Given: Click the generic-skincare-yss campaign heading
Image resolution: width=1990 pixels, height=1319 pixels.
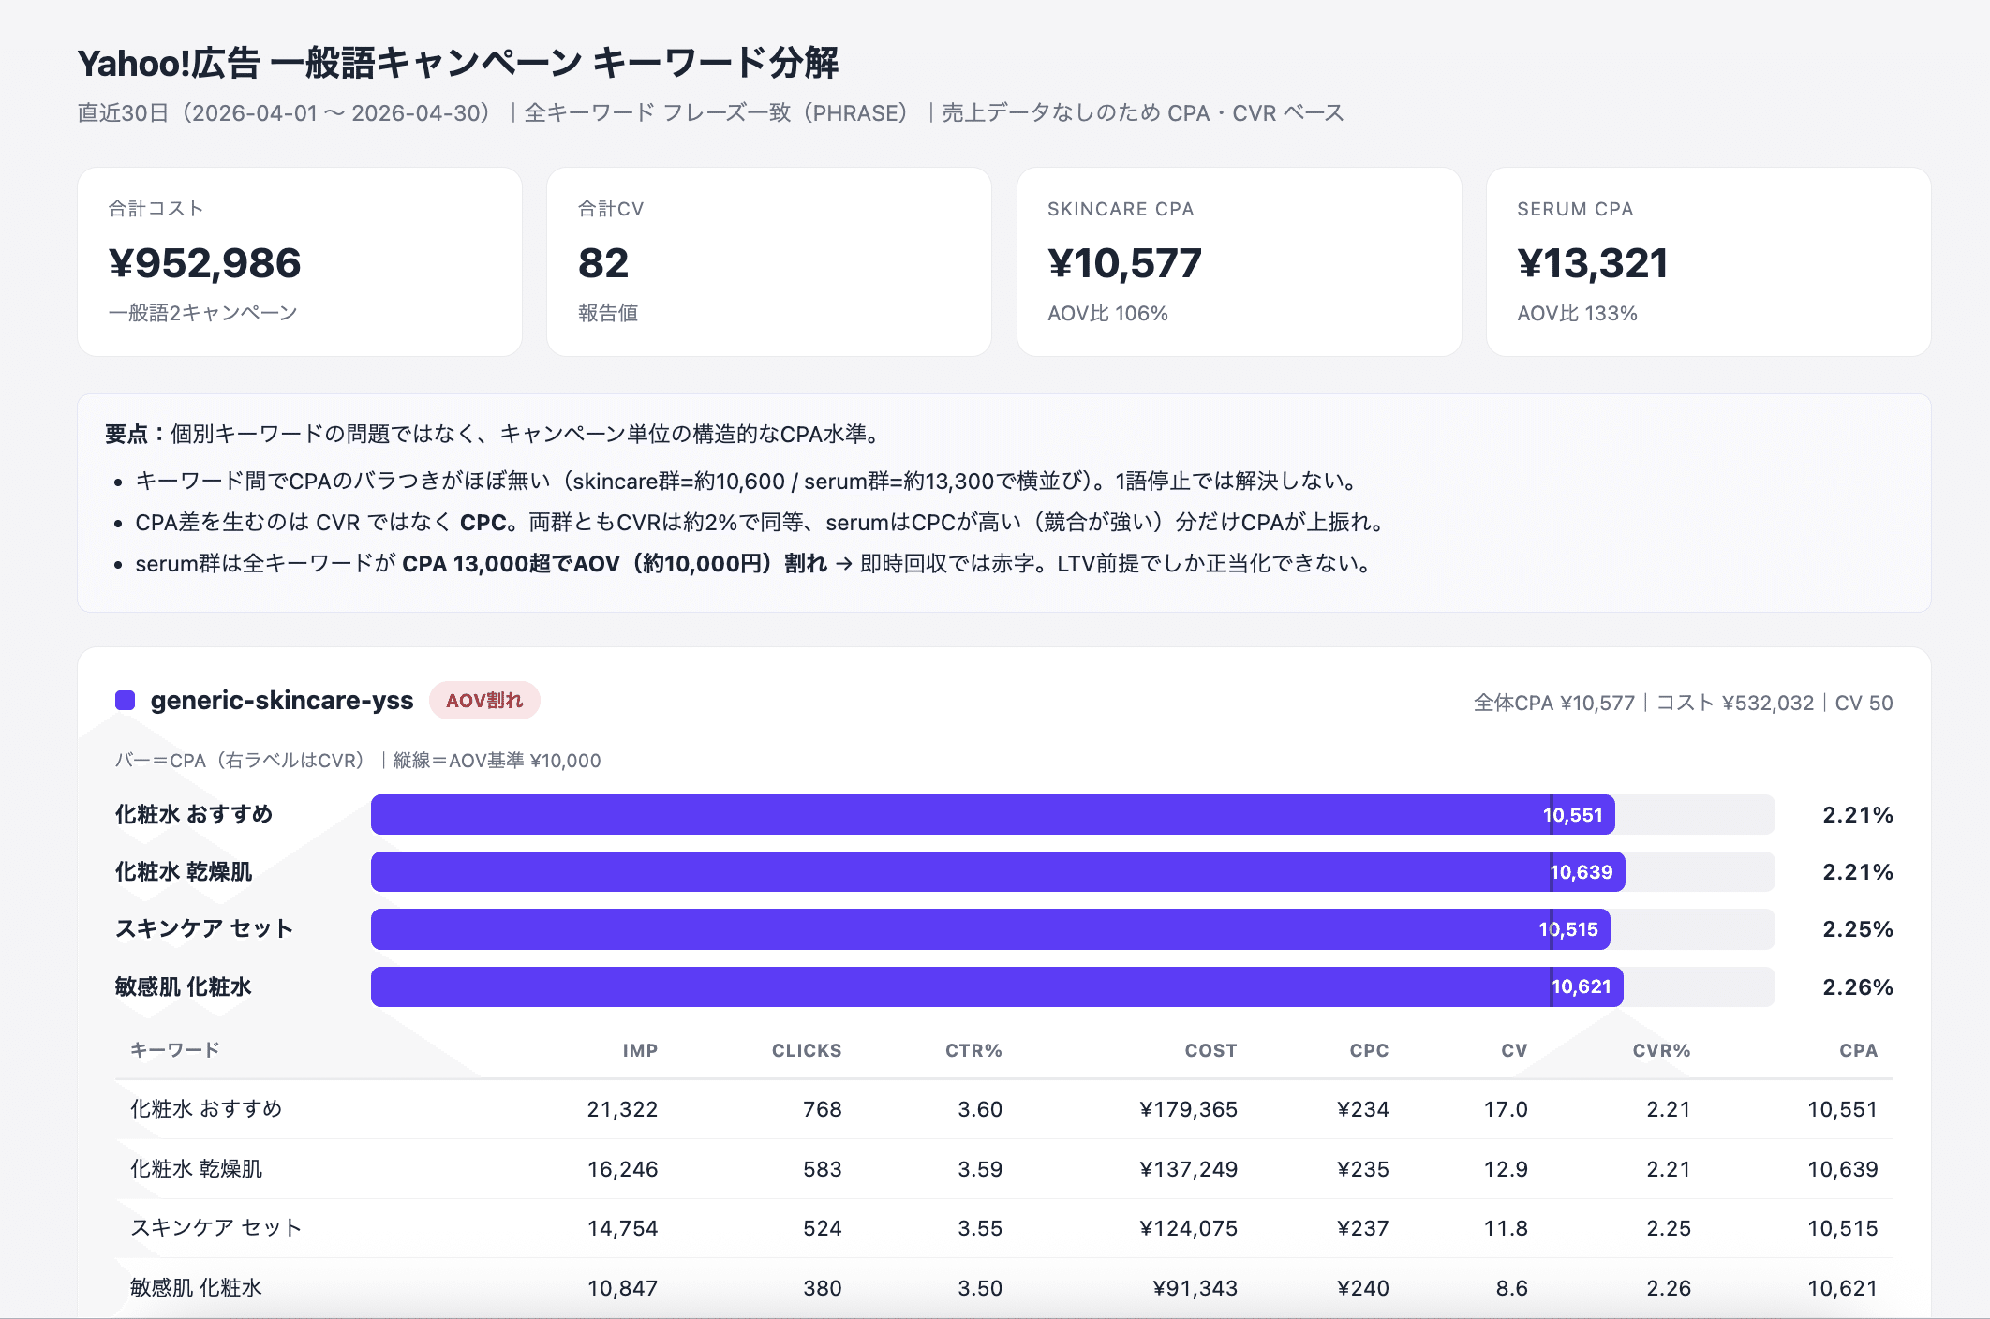Looking at the screenshot, I should [282, 701].
